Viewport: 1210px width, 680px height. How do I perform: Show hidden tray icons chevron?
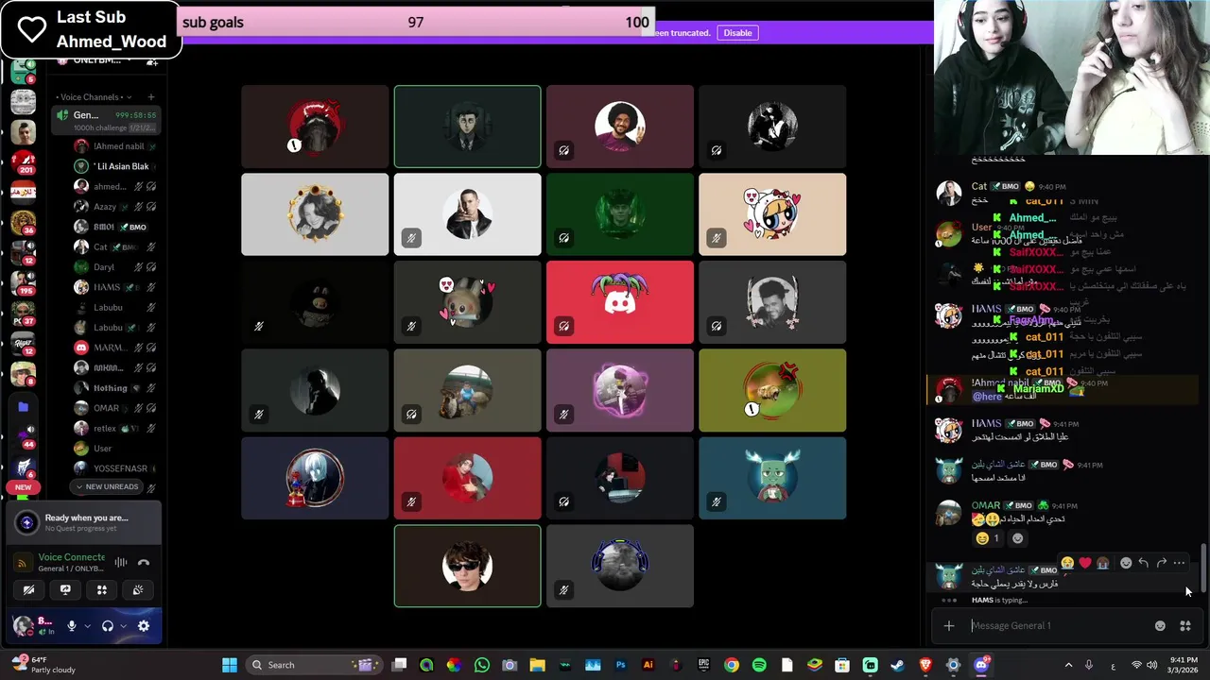(x=1069, y=665)
